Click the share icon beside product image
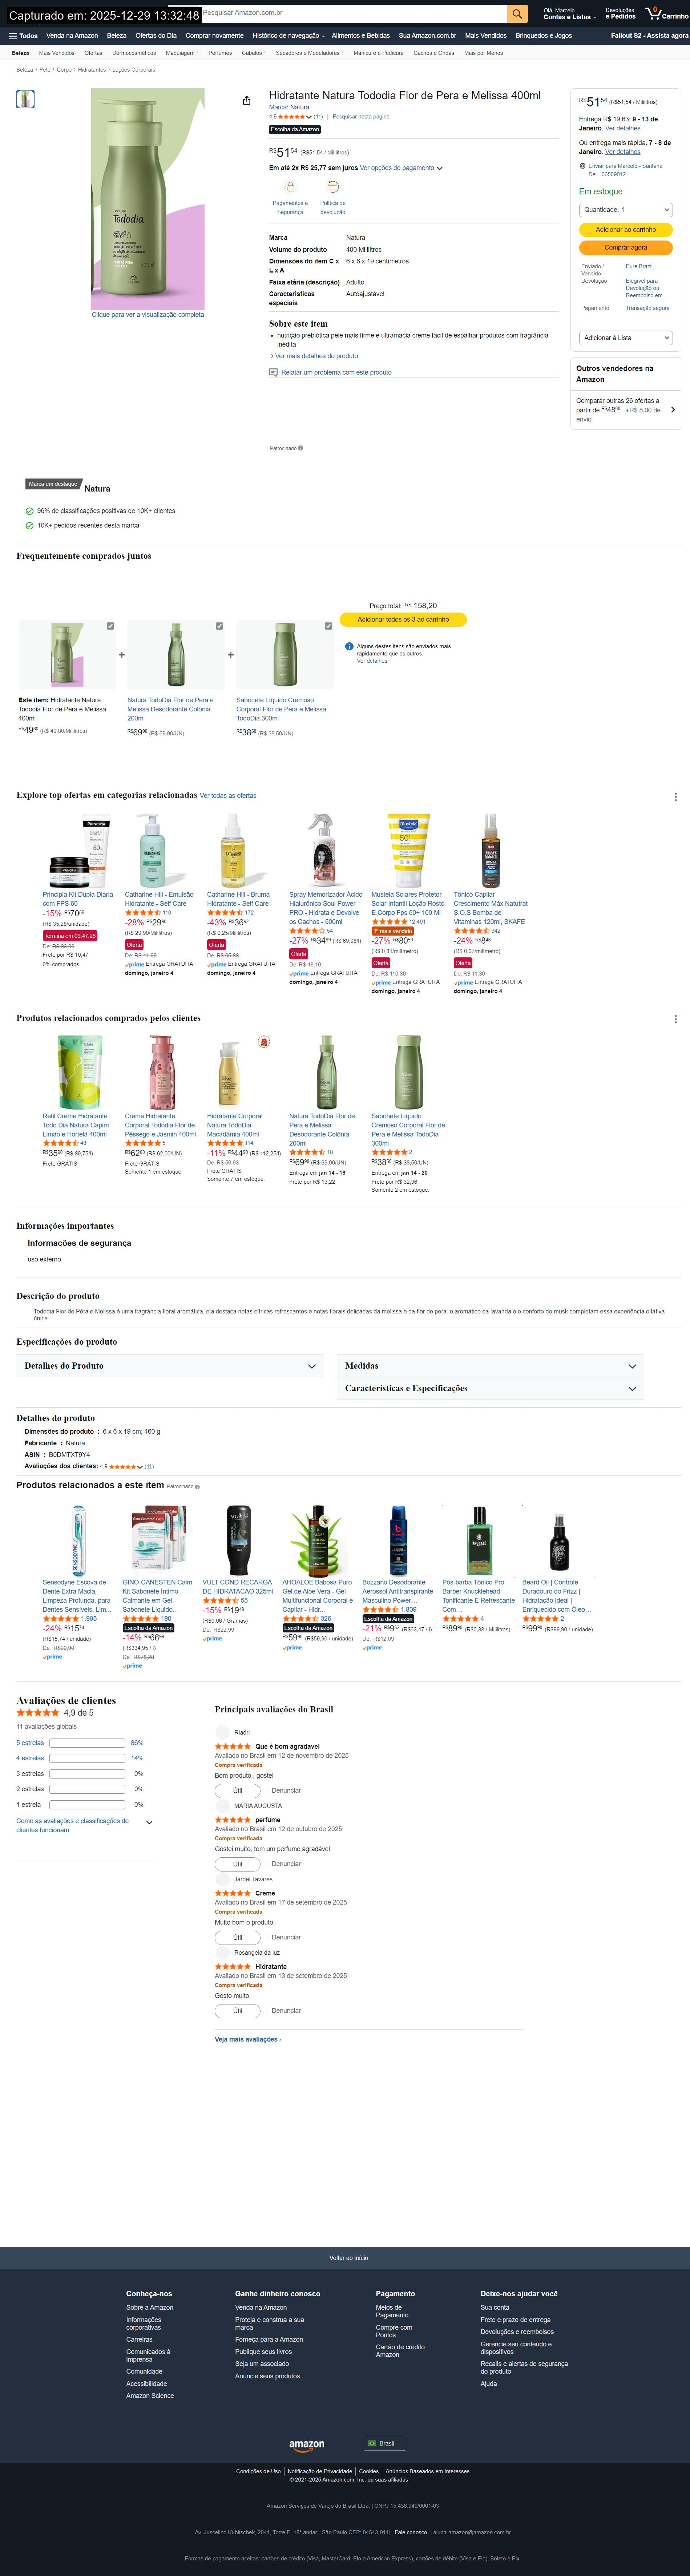The width and height of the screenshot is (690, 2576). coord(247,100)
